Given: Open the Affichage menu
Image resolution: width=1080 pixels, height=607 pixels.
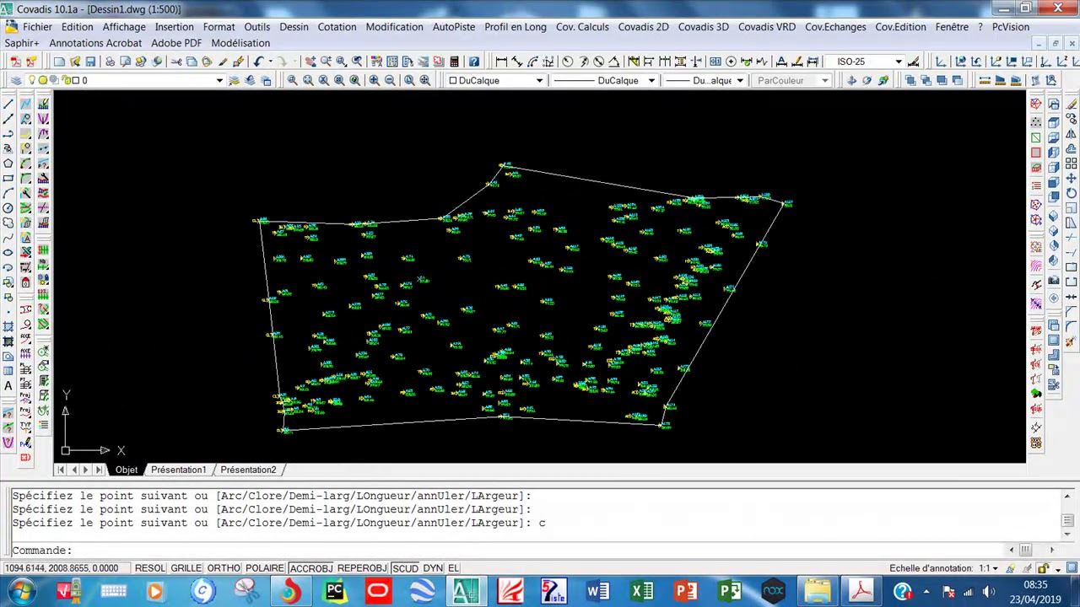Looking at the screenshot, I should 124,27.
